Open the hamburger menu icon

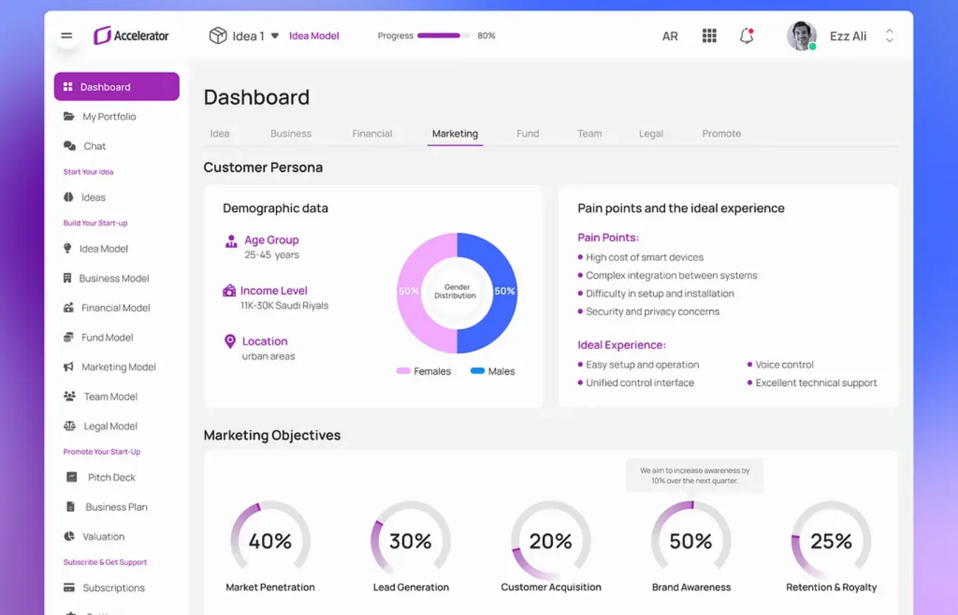tap(67, 36)
